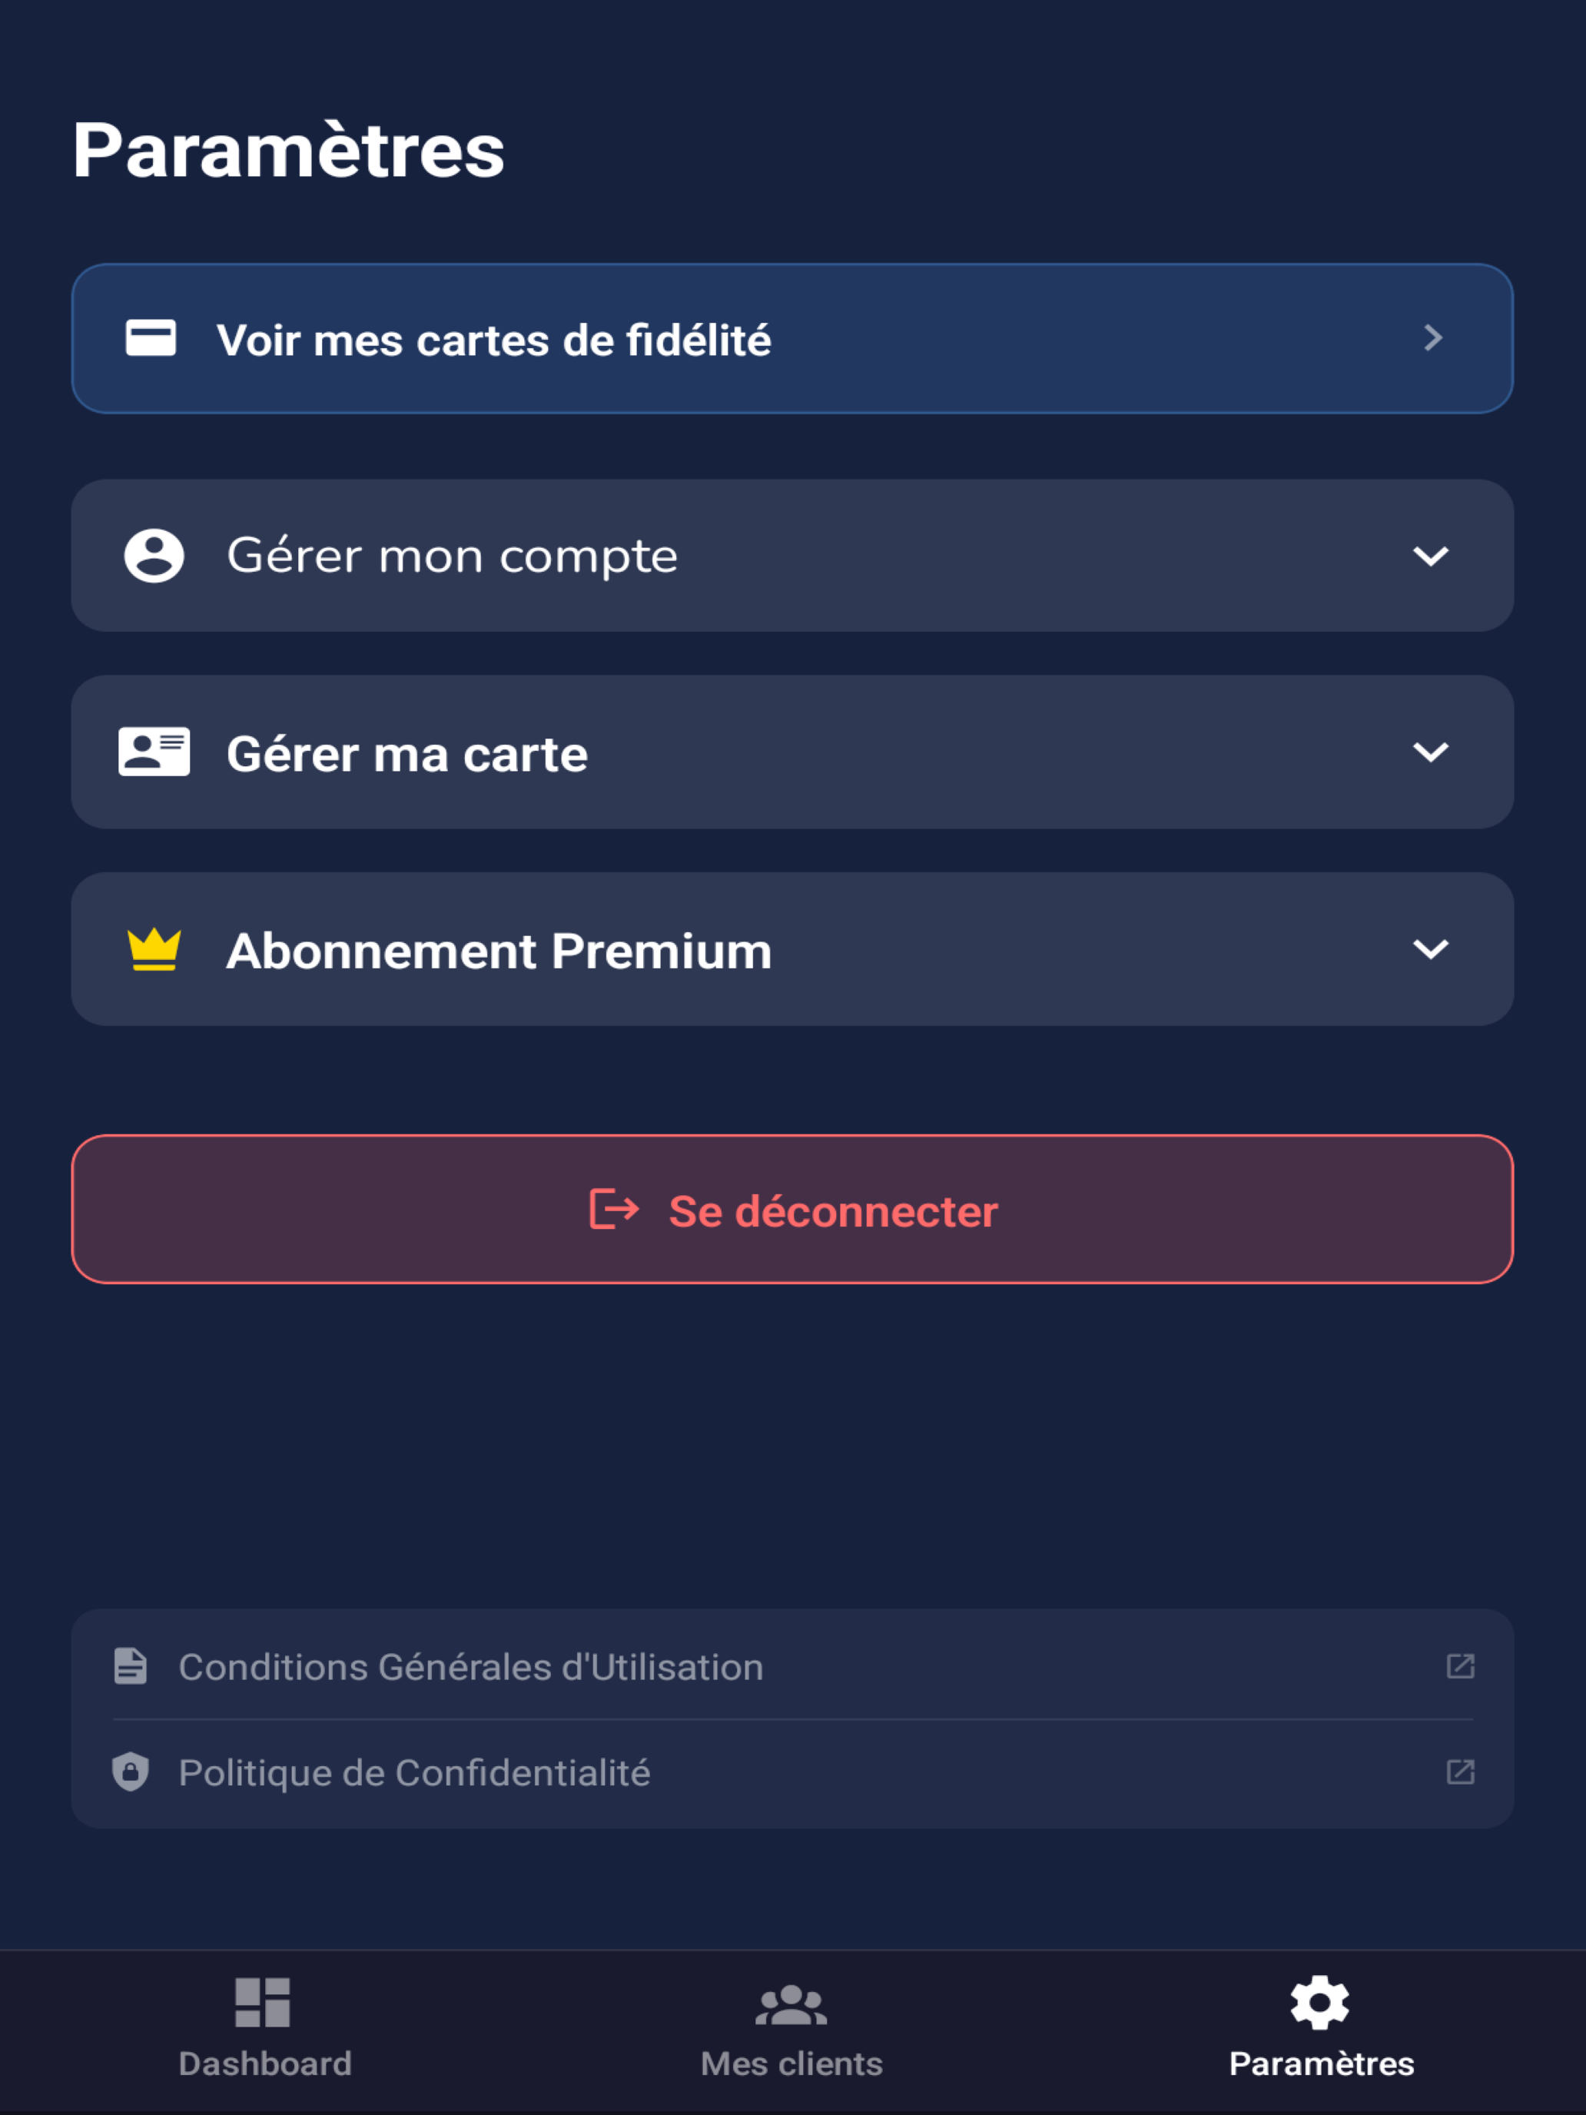Image resolution: width=1586 pixels, height=2115 pixels.
Task: Open Politique de Confidentialité link text
Action: click(x=415, y=1773)
